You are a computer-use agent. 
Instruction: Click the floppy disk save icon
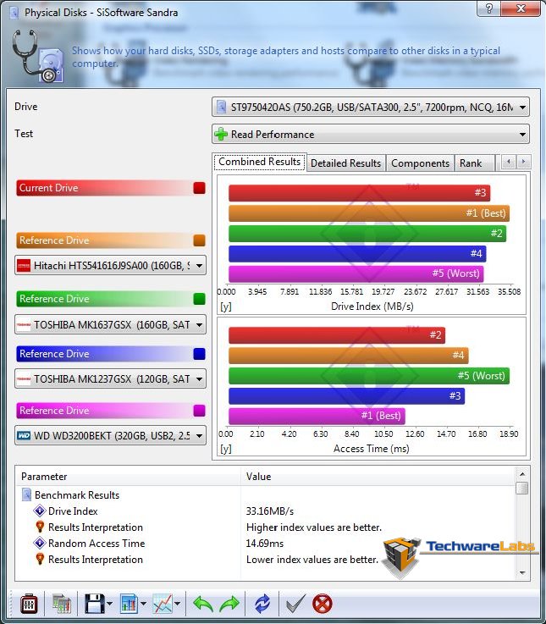(94, 604)
